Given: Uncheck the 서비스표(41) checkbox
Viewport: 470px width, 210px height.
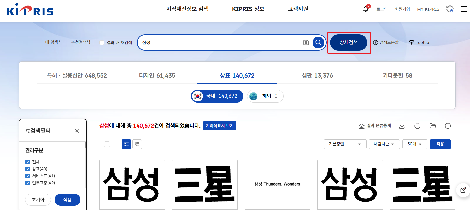Looking at the screenshot, I should click(27, 176).
